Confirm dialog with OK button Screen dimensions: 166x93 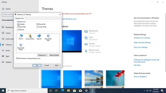[x=37, y=65]
